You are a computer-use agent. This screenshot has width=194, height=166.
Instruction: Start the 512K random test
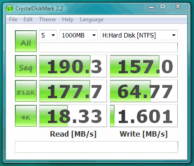[x=26, y=91]
